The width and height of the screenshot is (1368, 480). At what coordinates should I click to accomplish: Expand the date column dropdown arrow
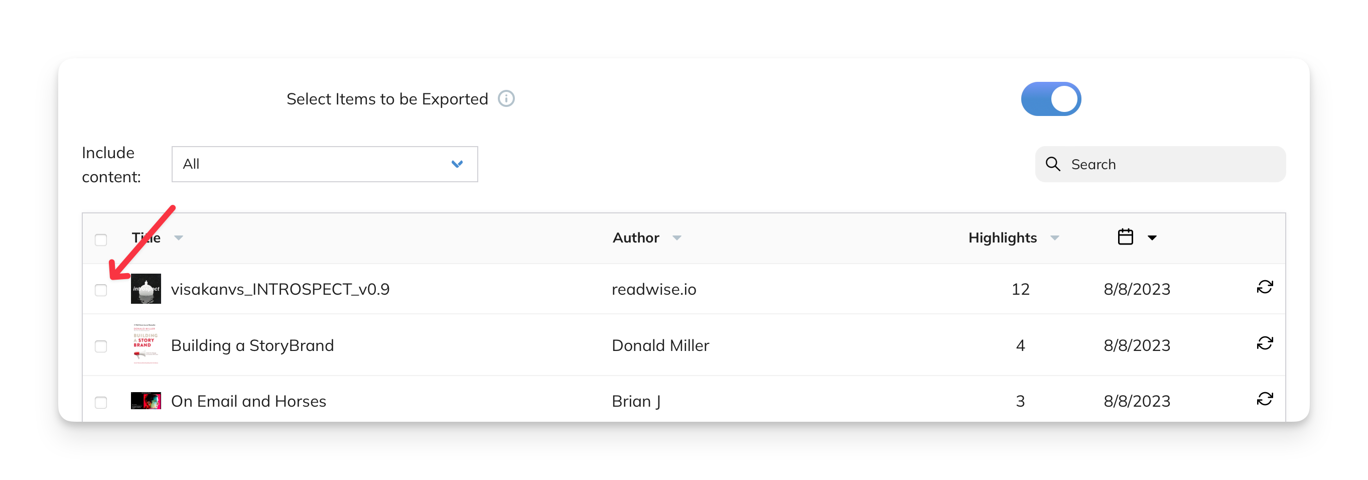(x=1153, y=238)
